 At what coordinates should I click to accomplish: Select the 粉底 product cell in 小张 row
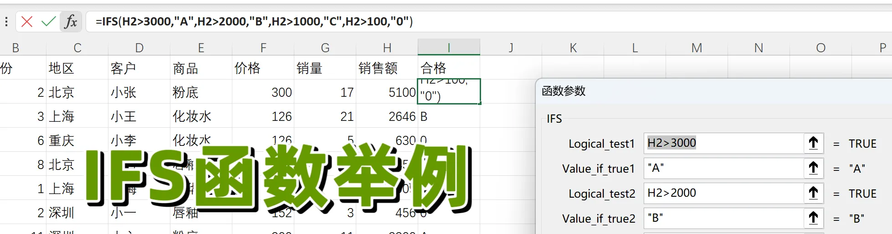(x=201, y=92)
